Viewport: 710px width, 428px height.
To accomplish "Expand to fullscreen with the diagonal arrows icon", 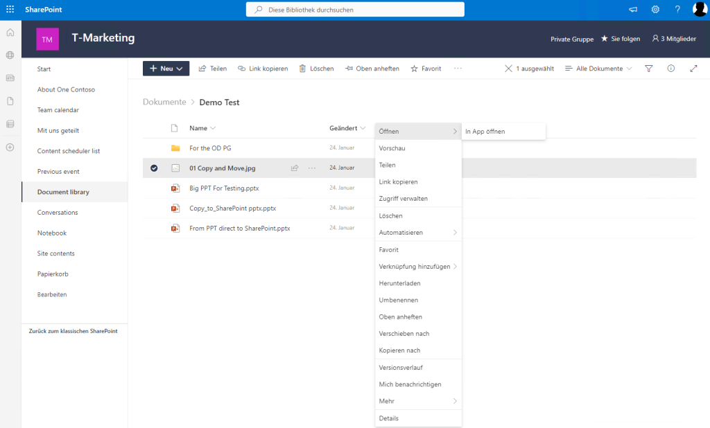I will [x=693, y=68].
